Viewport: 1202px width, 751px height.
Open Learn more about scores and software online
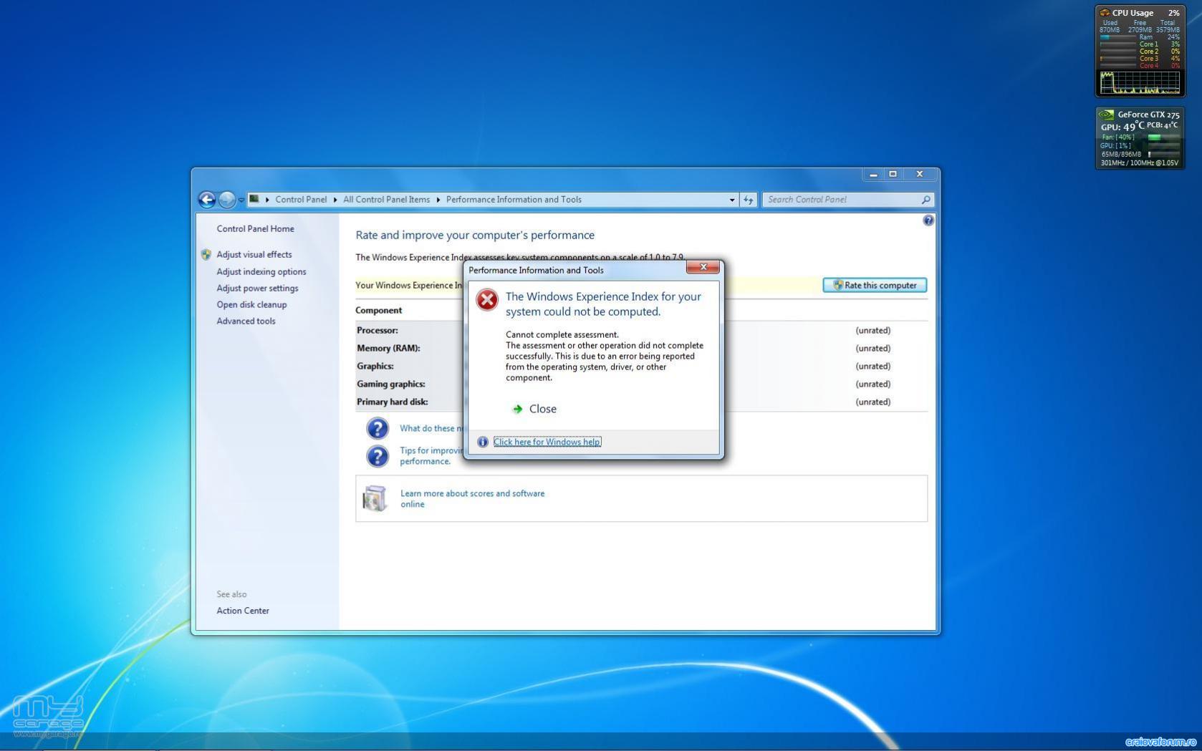coord(472,499)
